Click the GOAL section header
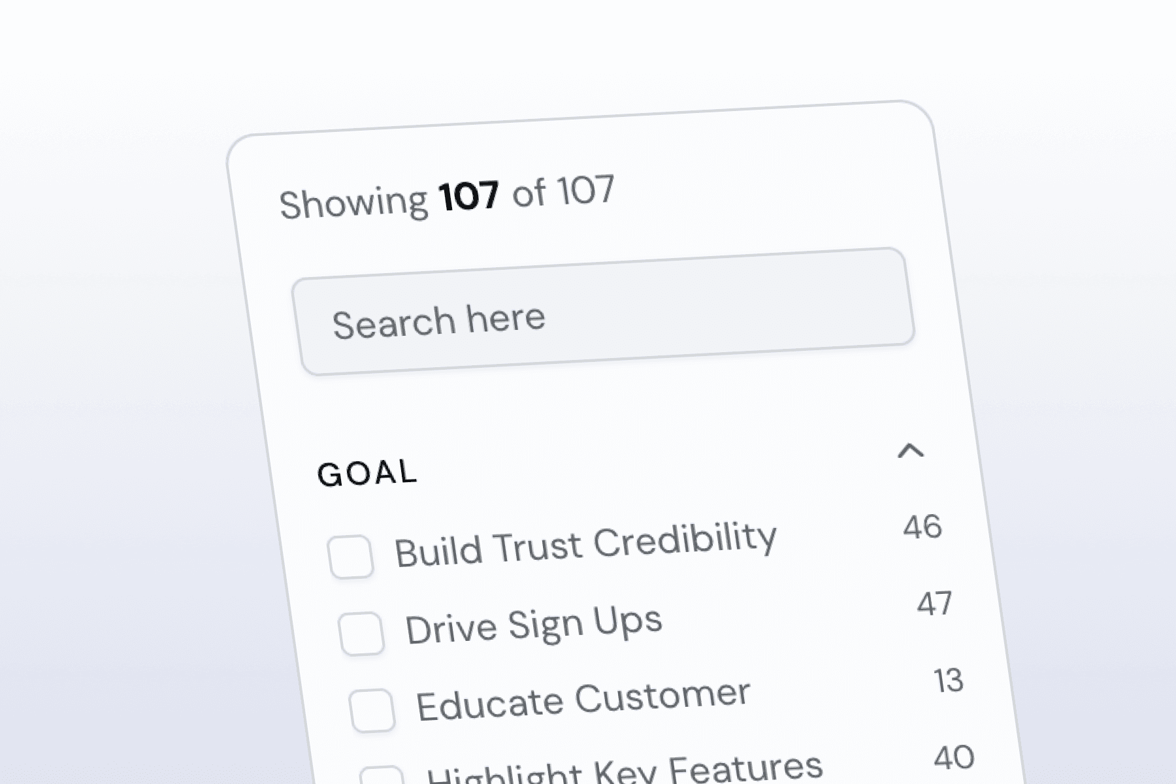Screen dimensions: 1176x784 [367, 473]
